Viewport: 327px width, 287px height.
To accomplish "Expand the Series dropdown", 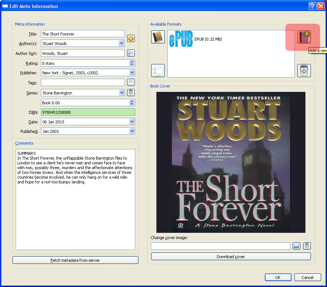I will (122, 93).
